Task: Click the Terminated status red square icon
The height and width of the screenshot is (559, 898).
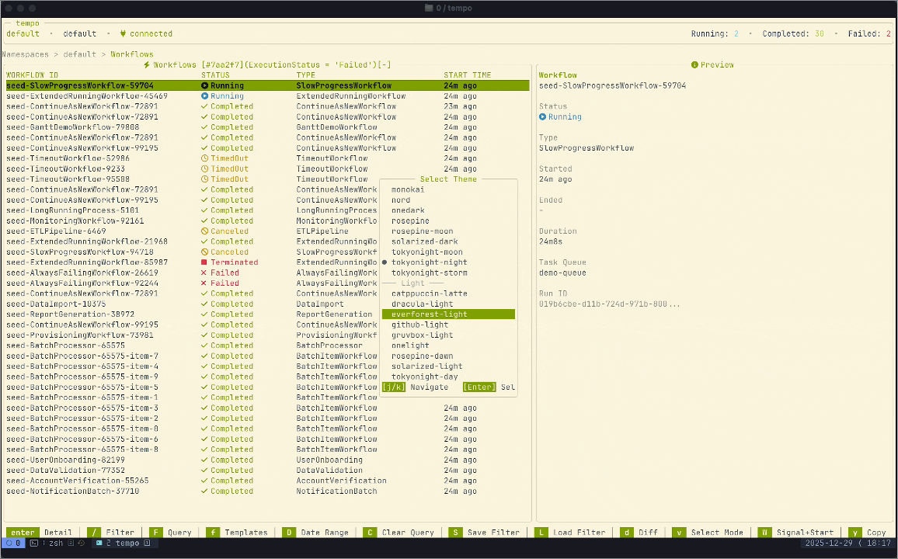Action: pos(204,262)
